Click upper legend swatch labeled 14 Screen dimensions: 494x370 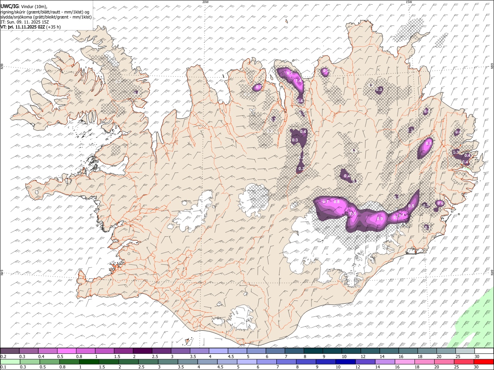tap(389, 351)
